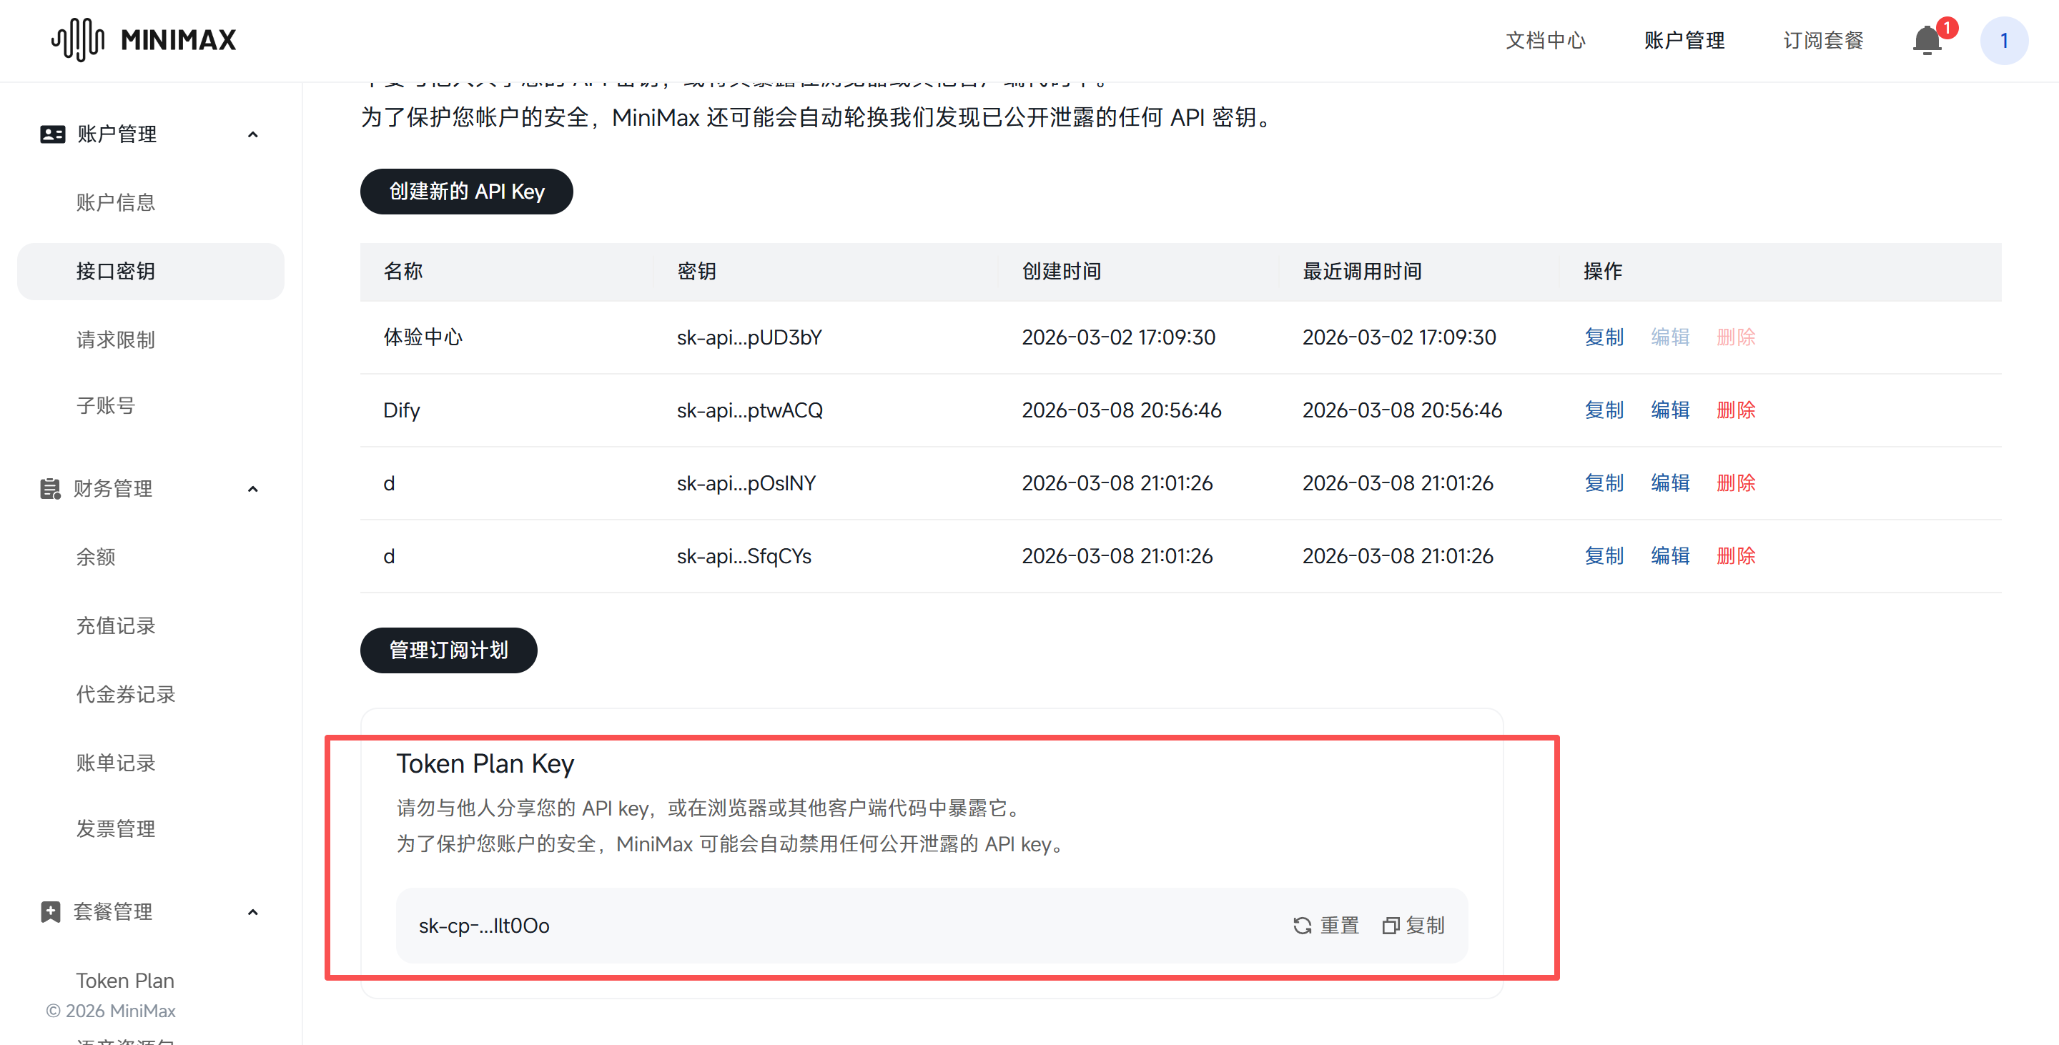Viewport: 2059px width, 1045px height.
Task: Click the sk-api...pUD3bY key cell
Action: click(749, 337)
